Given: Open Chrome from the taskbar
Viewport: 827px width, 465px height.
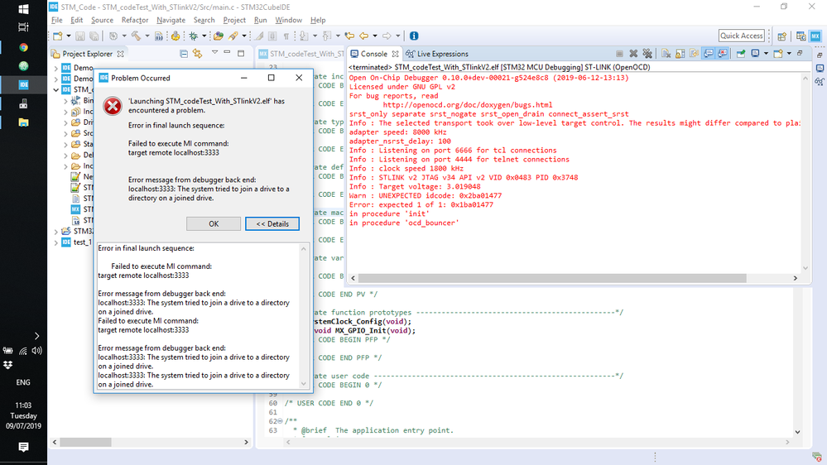Looking at the screenshot, I should click(x=23, y=47).
